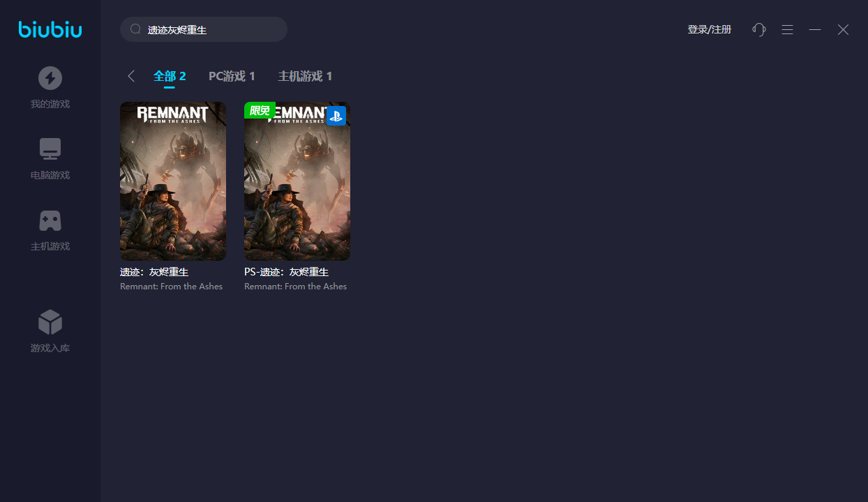Open the hamburger menu icon
The image size is (868, 502).
[787, 30]
